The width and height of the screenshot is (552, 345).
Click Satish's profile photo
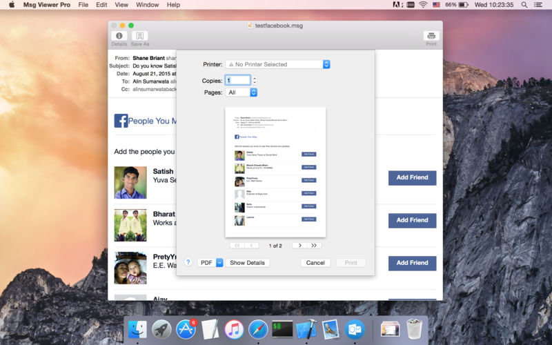click(x=130, y=182)
